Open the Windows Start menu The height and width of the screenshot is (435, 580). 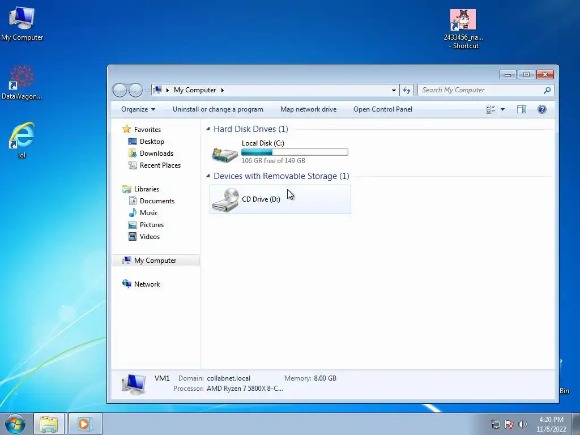[x=15, y=424]
